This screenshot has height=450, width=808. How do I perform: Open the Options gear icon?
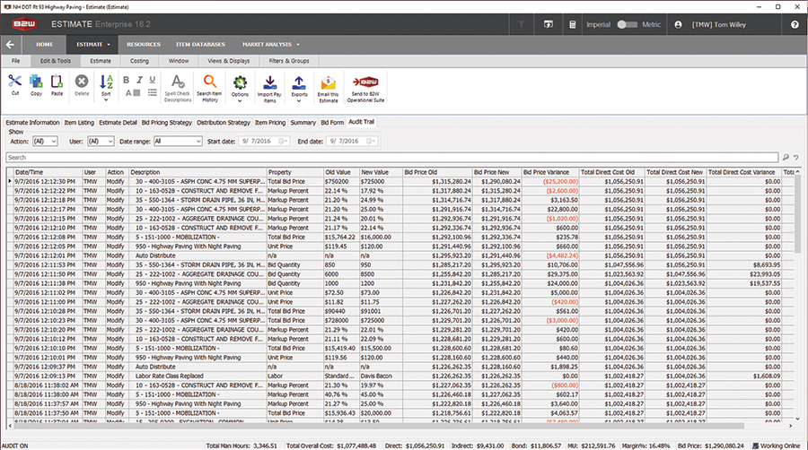pyautogui.click(x=240, y=82)
